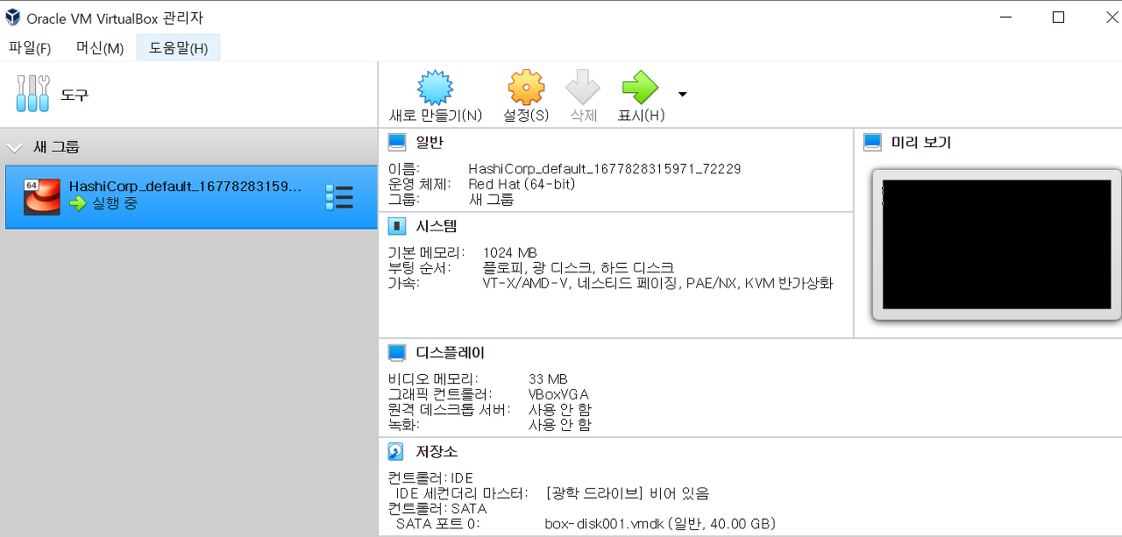Click [광학 드라이브] 비어 있음 value

[x=627, y=493]
